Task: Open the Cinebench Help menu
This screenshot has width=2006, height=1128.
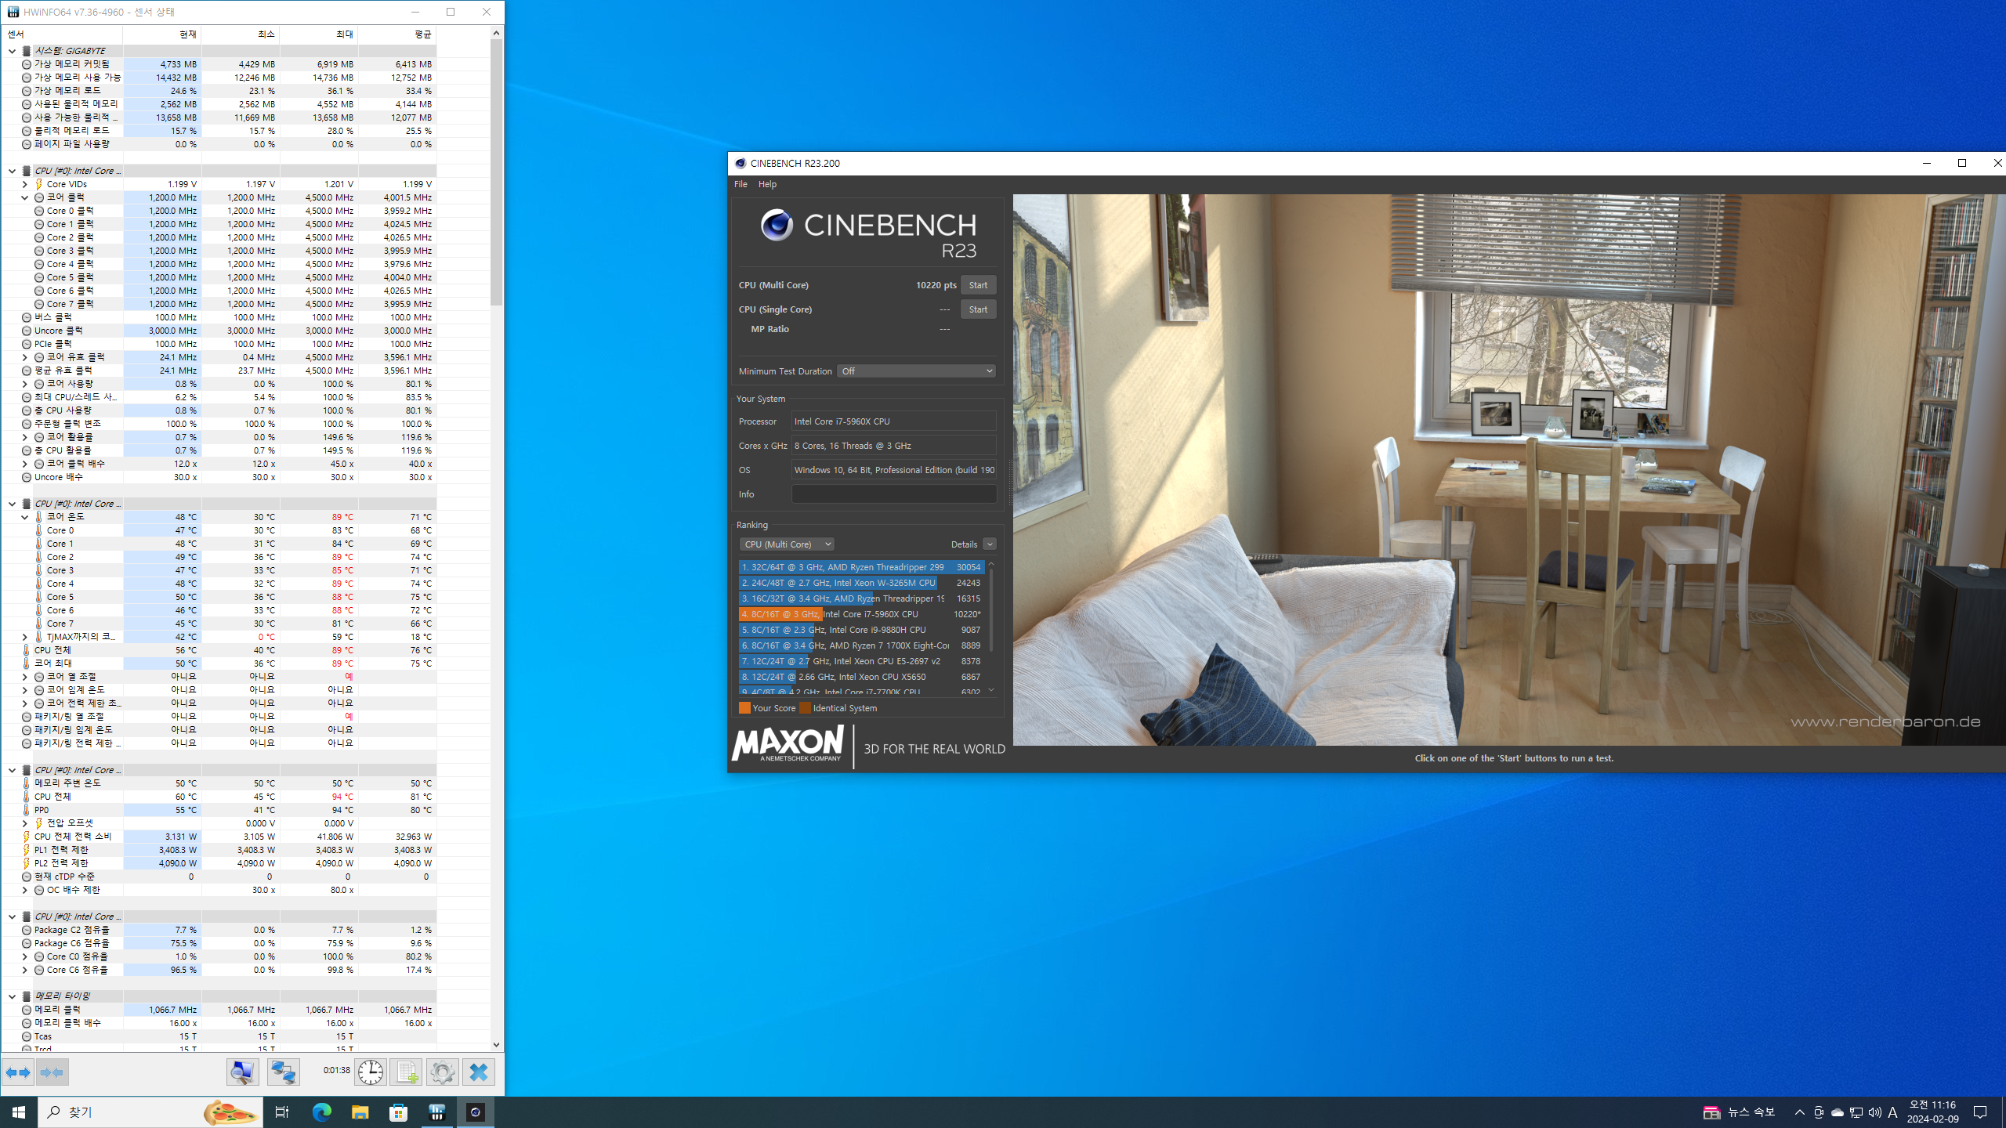Action: (x=767, y=184)
